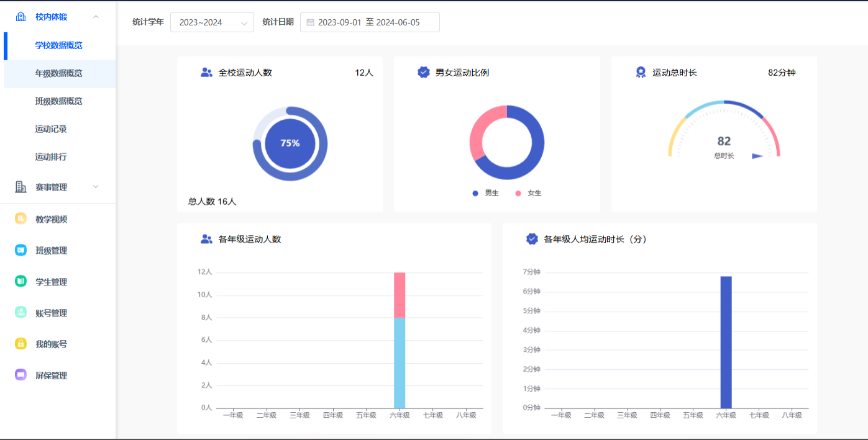Click the 全校运动人数 people icon
The width and height of the screenshot is (868, 440).
click(206, 73)
